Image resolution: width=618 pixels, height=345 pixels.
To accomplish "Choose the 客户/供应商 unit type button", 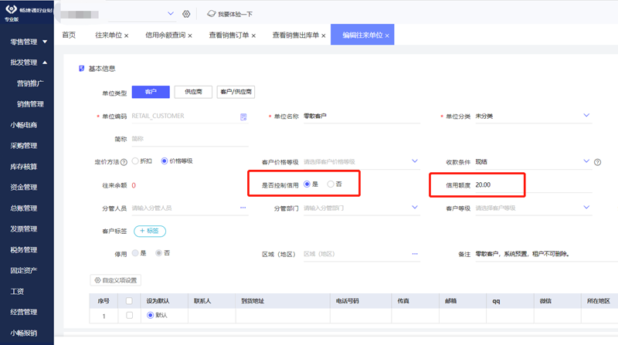I will coord(236,92).
